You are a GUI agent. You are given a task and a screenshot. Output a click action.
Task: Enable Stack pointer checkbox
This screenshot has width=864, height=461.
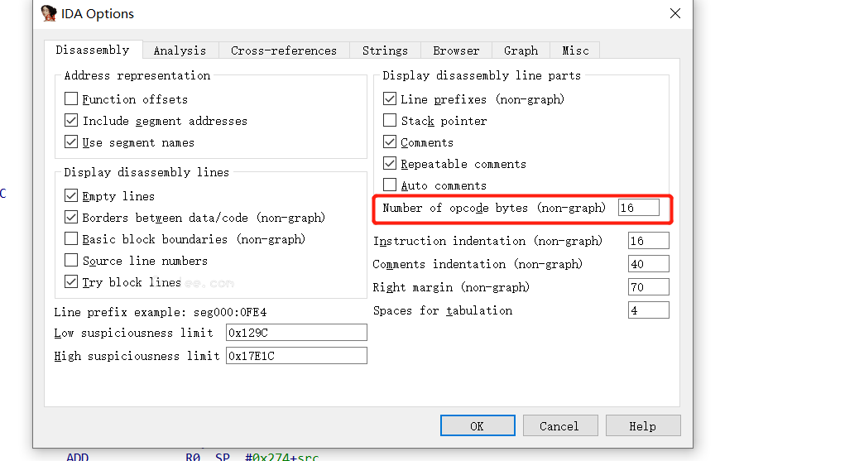point(390,120)
